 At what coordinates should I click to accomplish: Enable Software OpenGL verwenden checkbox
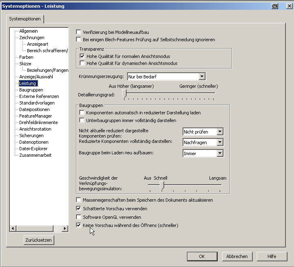coord(78,217)
